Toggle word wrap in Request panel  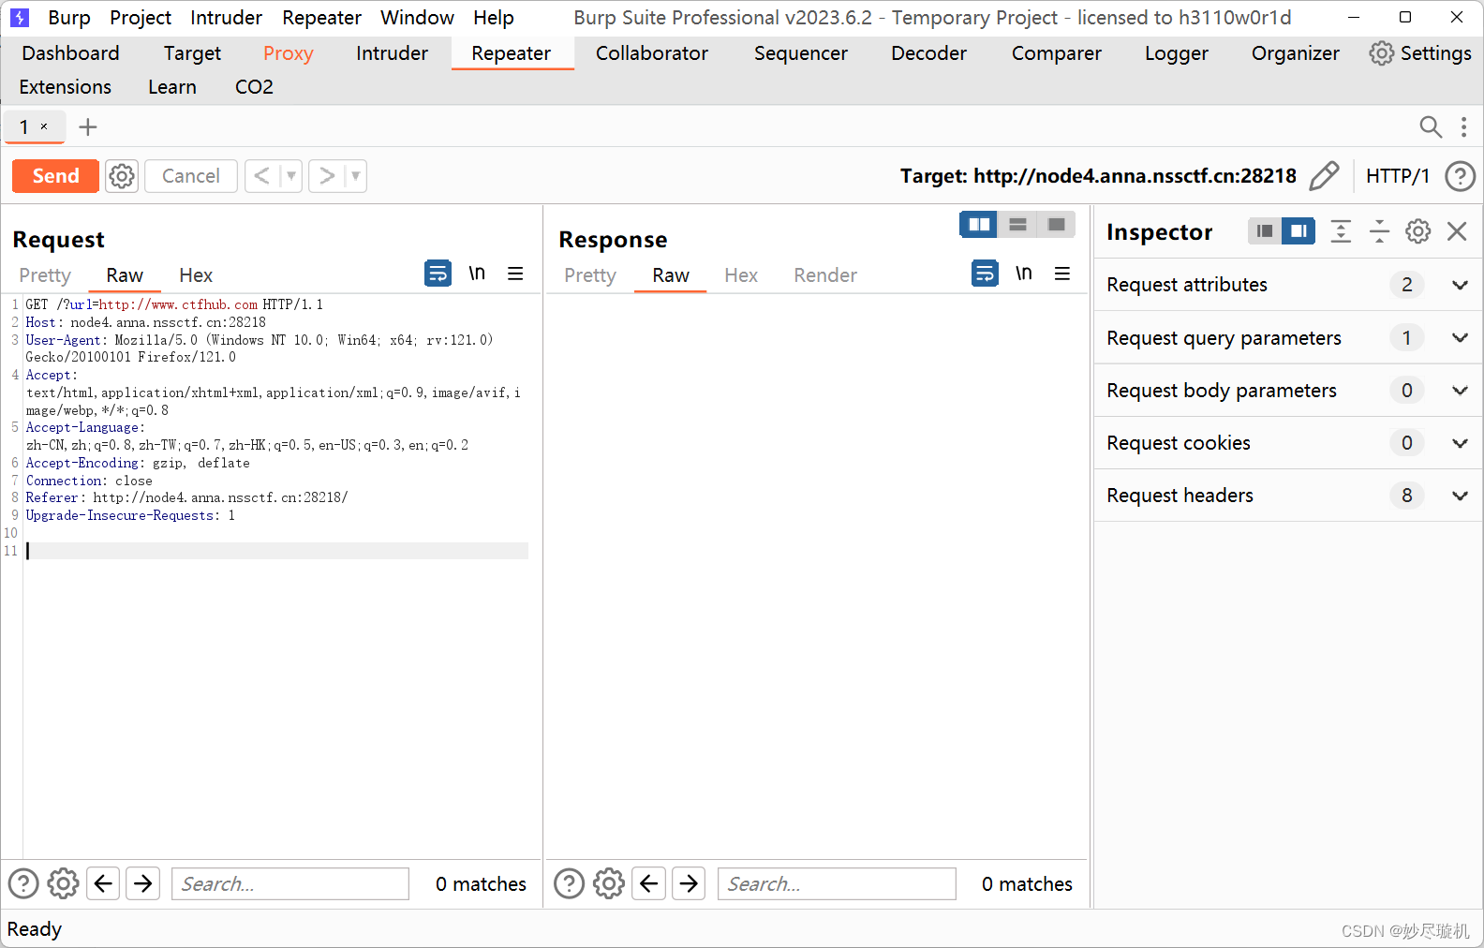pos(438,274)
